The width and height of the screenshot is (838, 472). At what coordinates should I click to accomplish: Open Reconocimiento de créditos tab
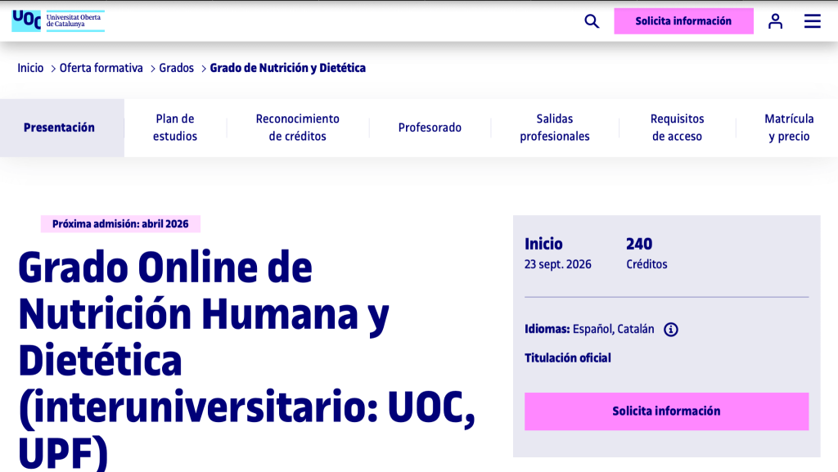[x=298, y=128]
